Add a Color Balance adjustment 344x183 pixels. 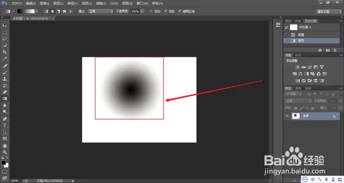click(301, 74)
